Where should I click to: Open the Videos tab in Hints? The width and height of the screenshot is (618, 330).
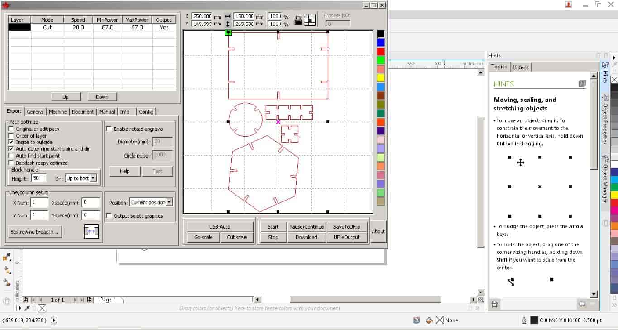coord(521,67)
